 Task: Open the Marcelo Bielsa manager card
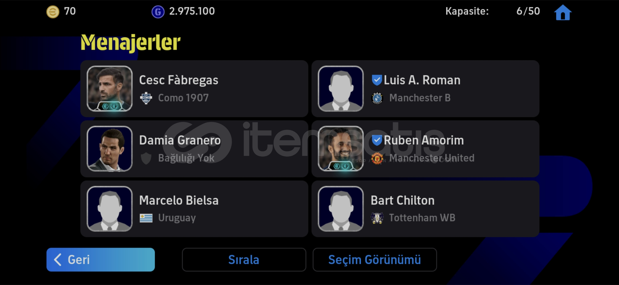click(x=194, y=209)
